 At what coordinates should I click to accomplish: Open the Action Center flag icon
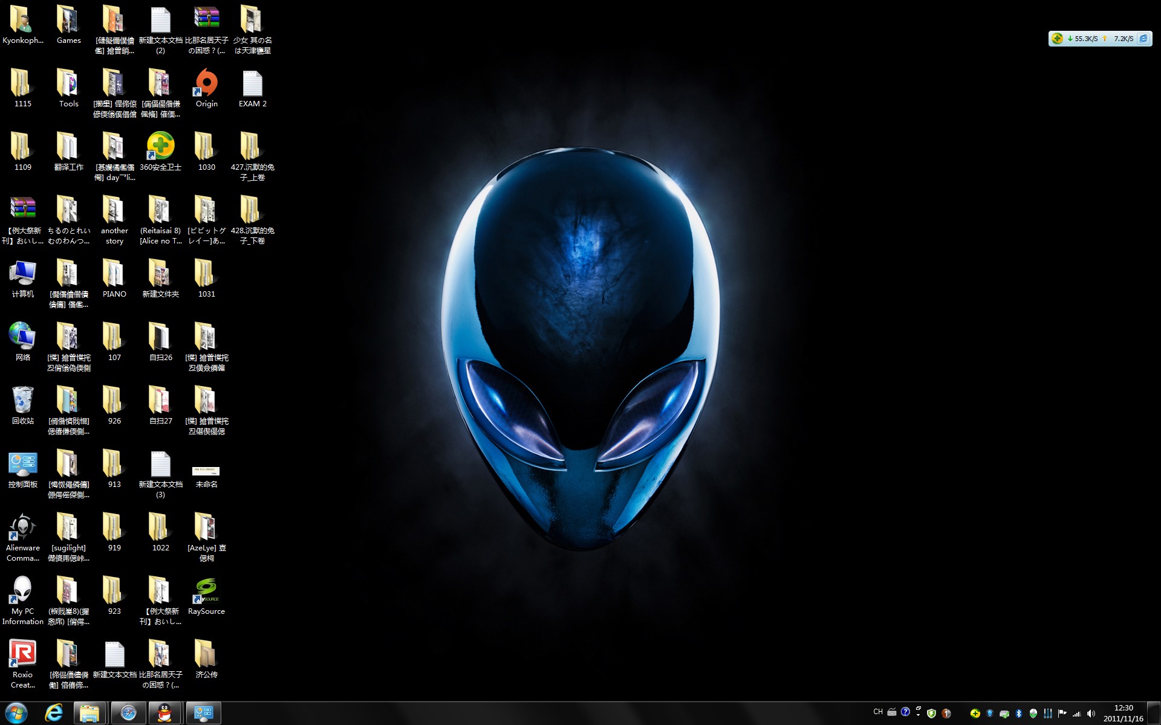pyautogui.click(x=1062, y=714)
